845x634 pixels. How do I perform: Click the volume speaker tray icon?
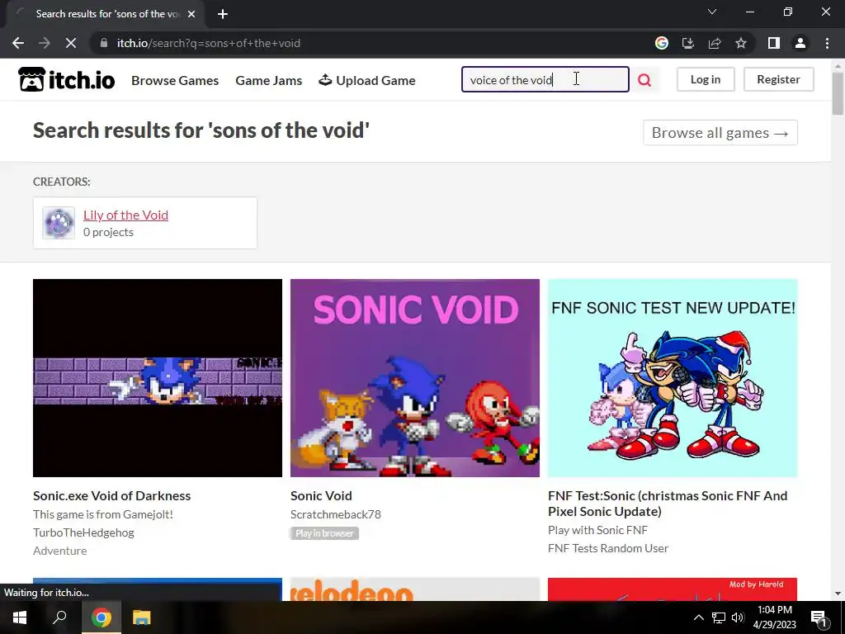(x=738, y=617)
